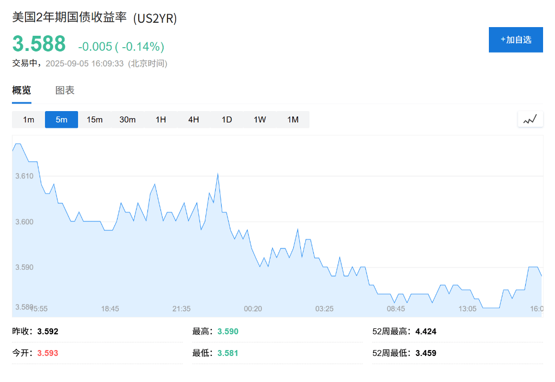
Task: Switch chart to 4H interval
Action: coord(193,119)
